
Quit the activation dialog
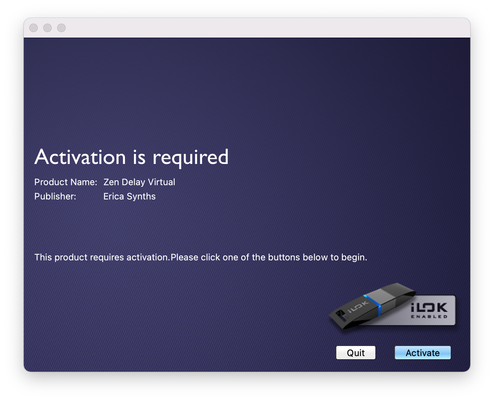(356, 353)
